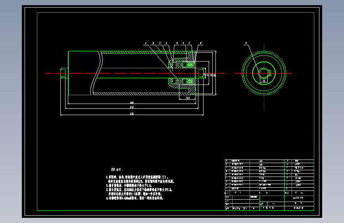Image resolution: width=344 pixels, height=223 pixels.
Task: Click part callout number 2
Action: click(153, 43)
